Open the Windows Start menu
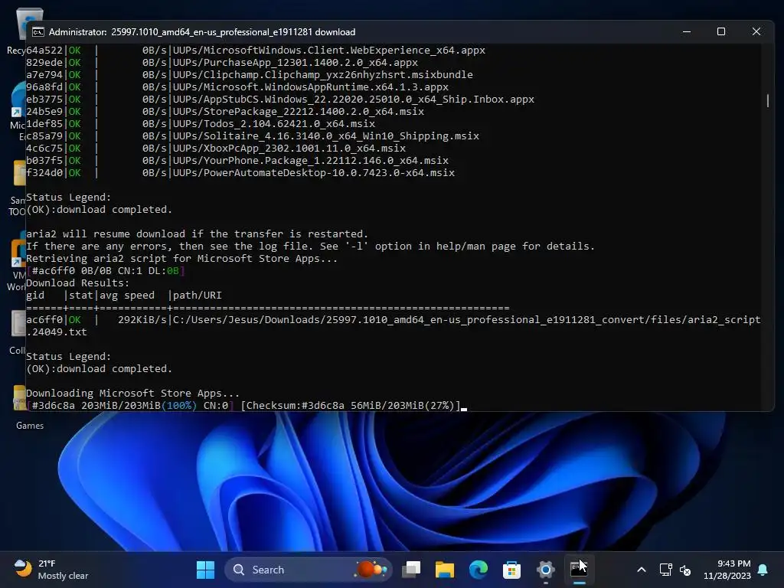The width and height of the screenshot is (784, 588). coord(205,570)
